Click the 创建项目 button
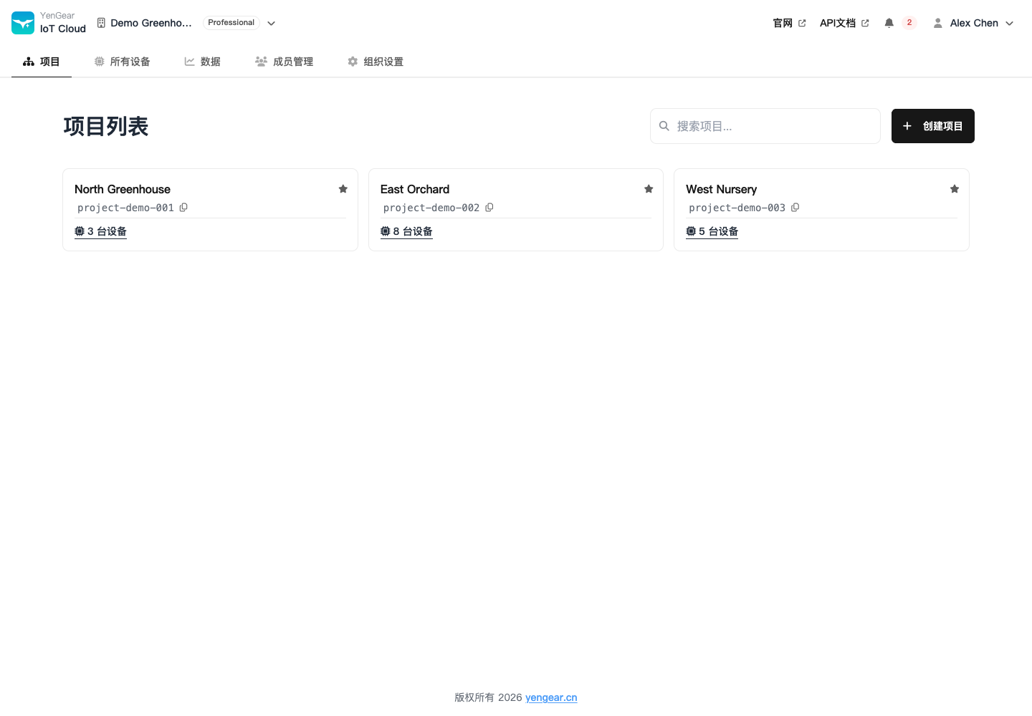 933,126
